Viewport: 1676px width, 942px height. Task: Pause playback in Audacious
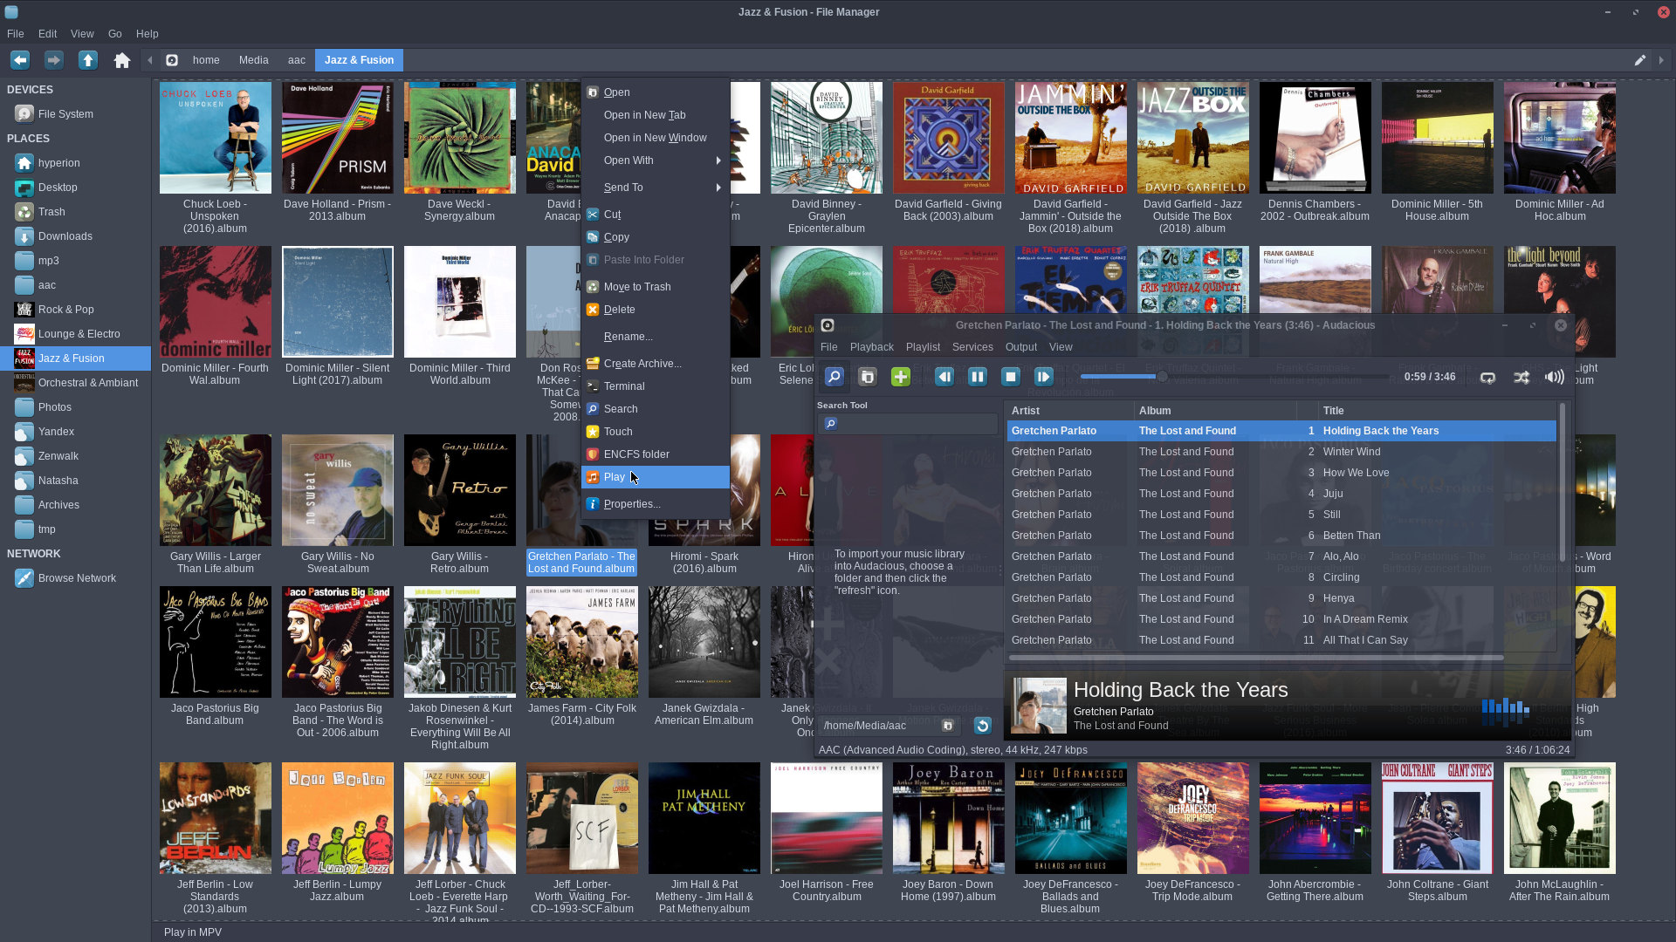click(978, 377)
